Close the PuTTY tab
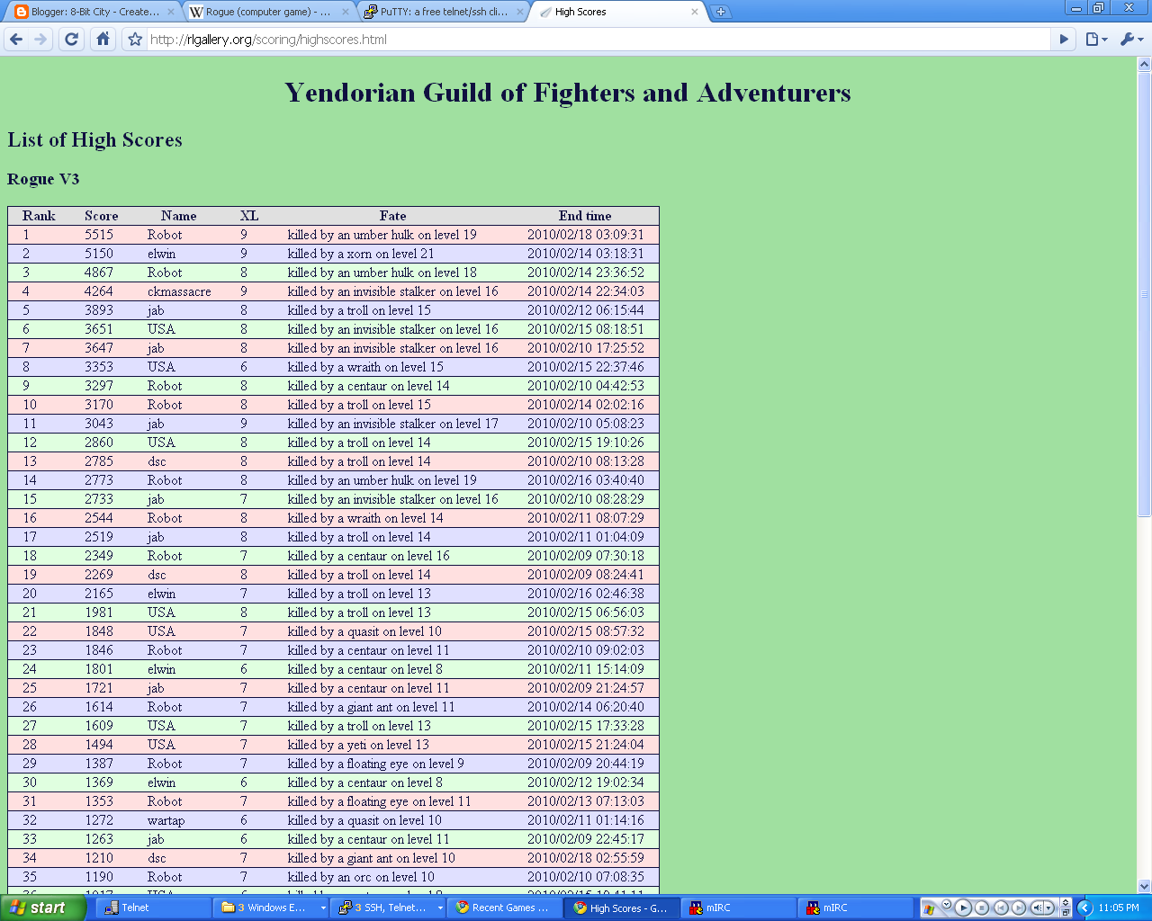Viewport: 1152px width, 921px height. pyautogui.click(x=521, y=12)
